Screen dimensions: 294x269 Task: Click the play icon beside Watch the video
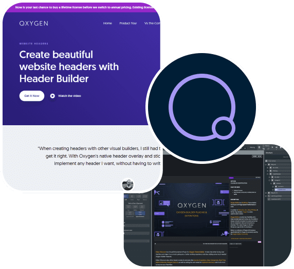(52, 96)
